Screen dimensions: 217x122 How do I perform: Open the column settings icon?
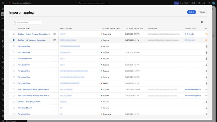coord(202,22)
